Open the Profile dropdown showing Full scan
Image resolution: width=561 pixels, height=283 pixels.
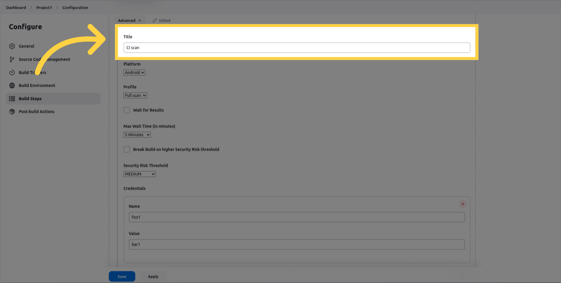tap(135, 96)
